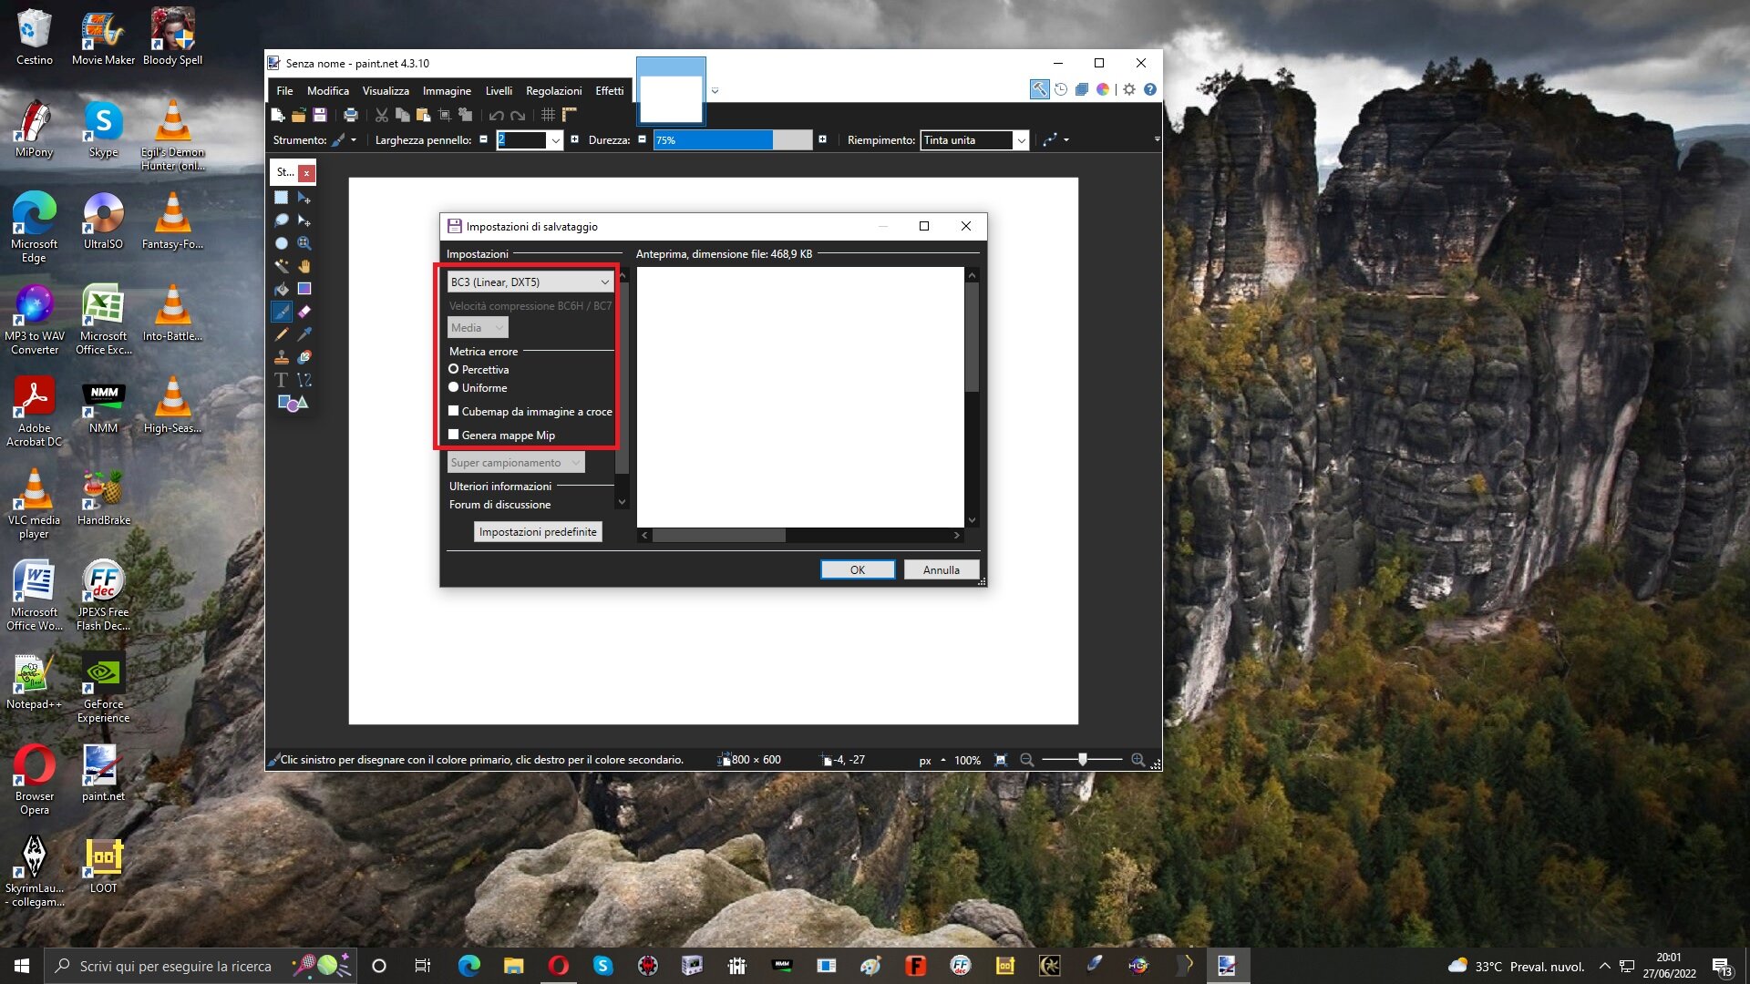The width and height of the screenshot is (1750, 984).
Task: Select the Clone Stamp tool
Action: [282, 357]
